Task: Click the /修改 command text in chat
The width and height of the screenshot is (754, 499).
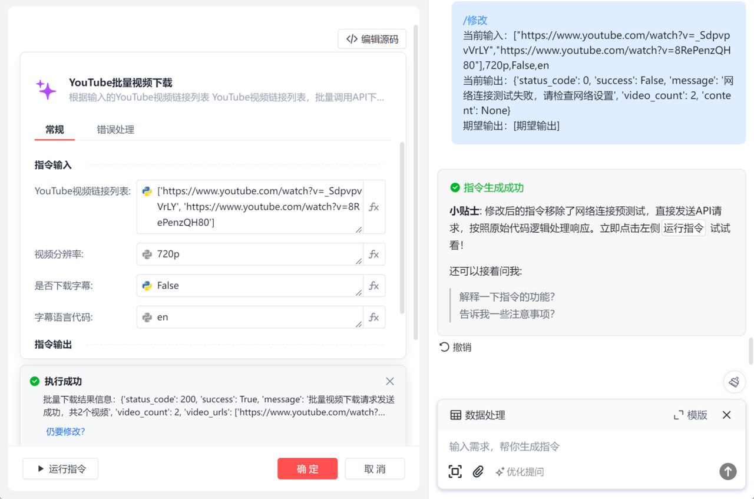Action: pos(475,20)
